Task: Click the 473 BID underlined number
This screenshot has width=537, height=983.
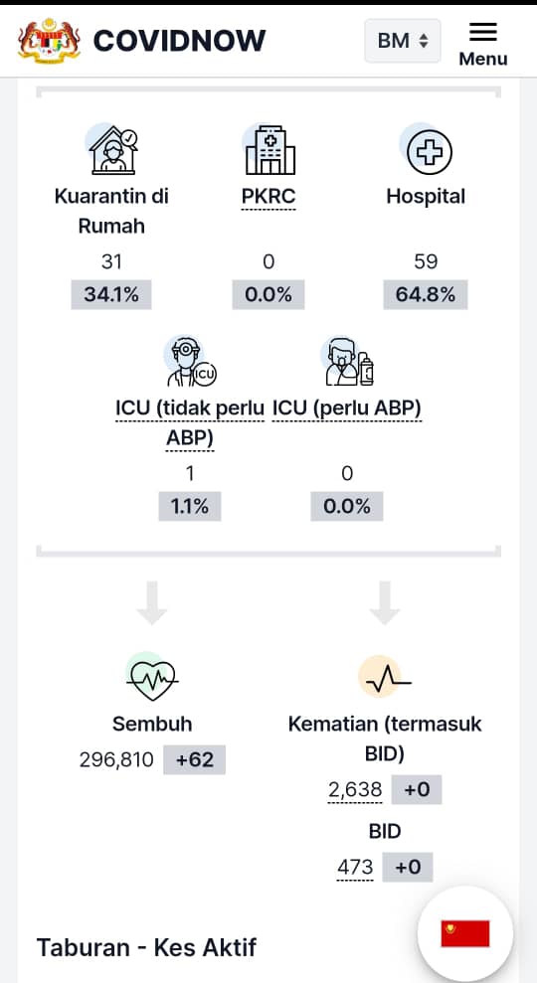Action: pos(355,869)
